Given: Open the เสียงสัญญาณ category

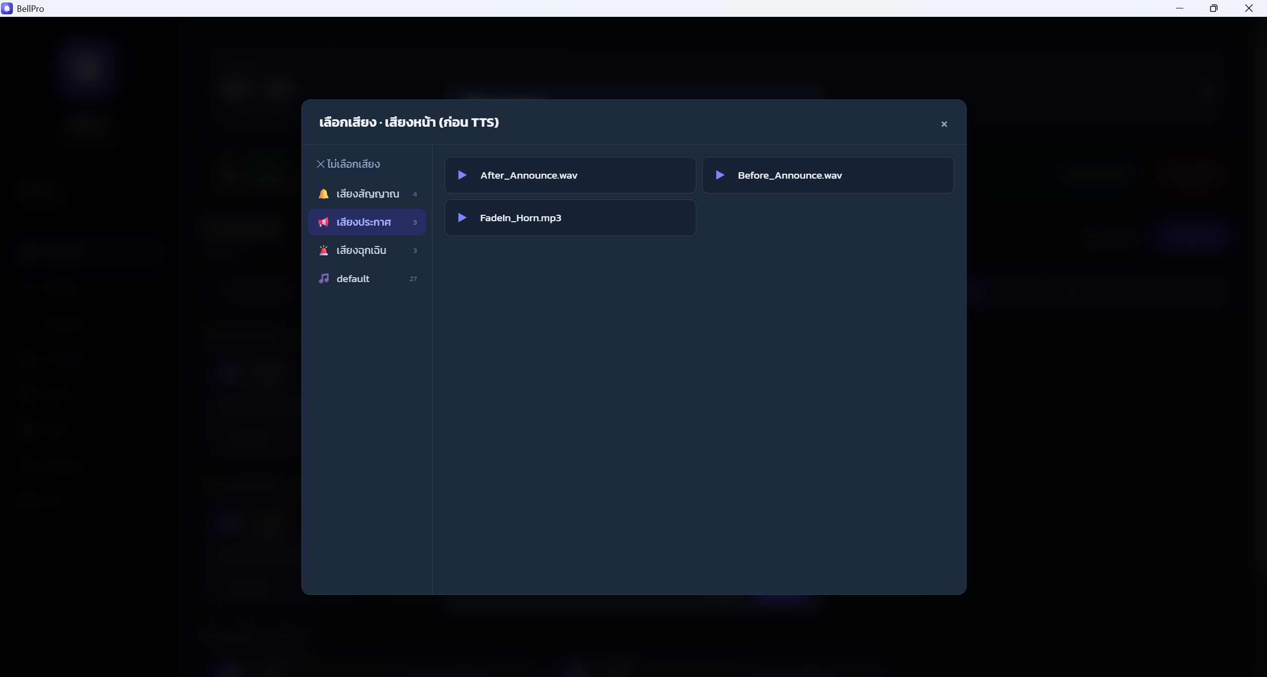Looking at the screenshot, I should pos(367,194).
